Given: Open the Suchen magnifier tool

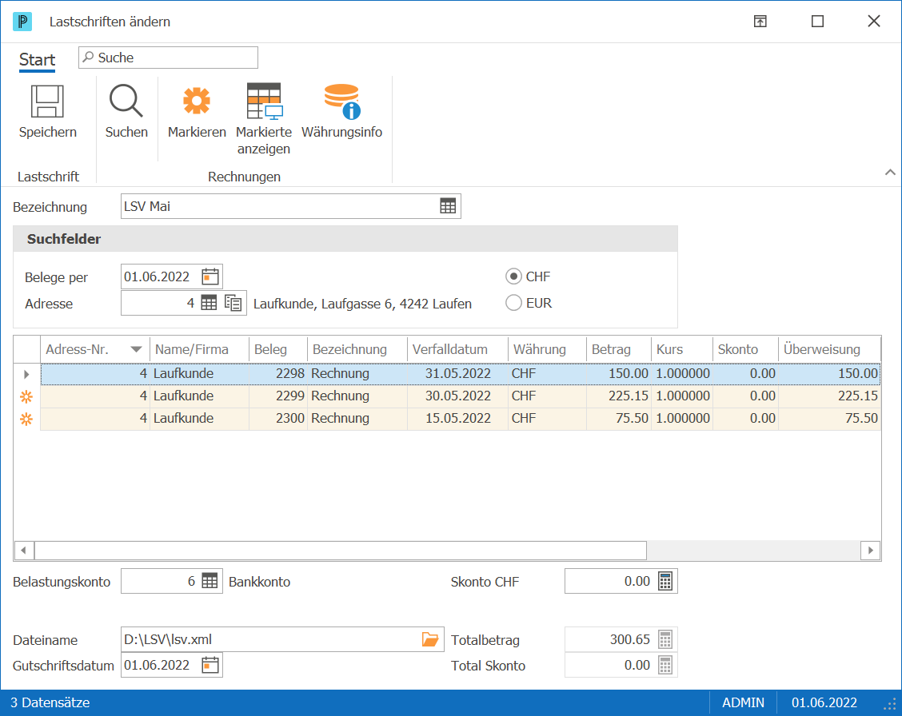Looking at the screenshot, I should (x=126, y=101).
